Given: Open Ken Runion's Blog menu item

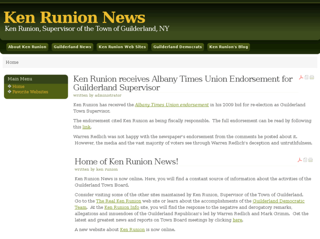Looking at the screenshot, I should 228,47.
